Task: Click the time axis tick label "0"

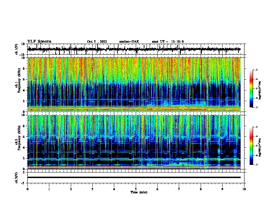Action: pyautogui.click(x=27, y=189)
